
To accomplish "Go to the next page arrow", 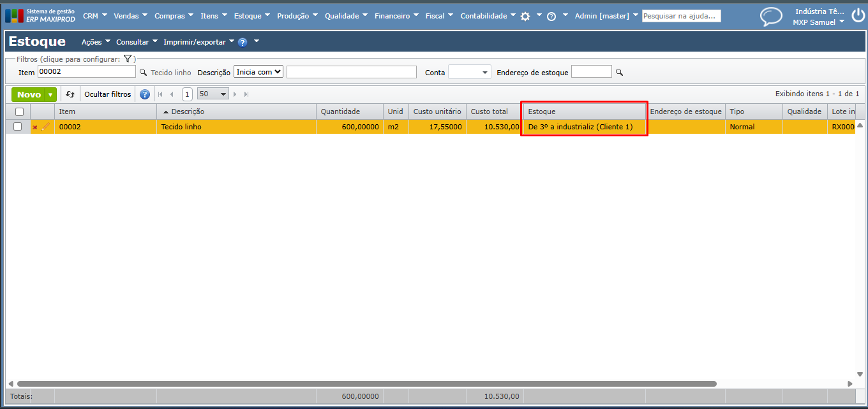I will click(x=235, y=94).
